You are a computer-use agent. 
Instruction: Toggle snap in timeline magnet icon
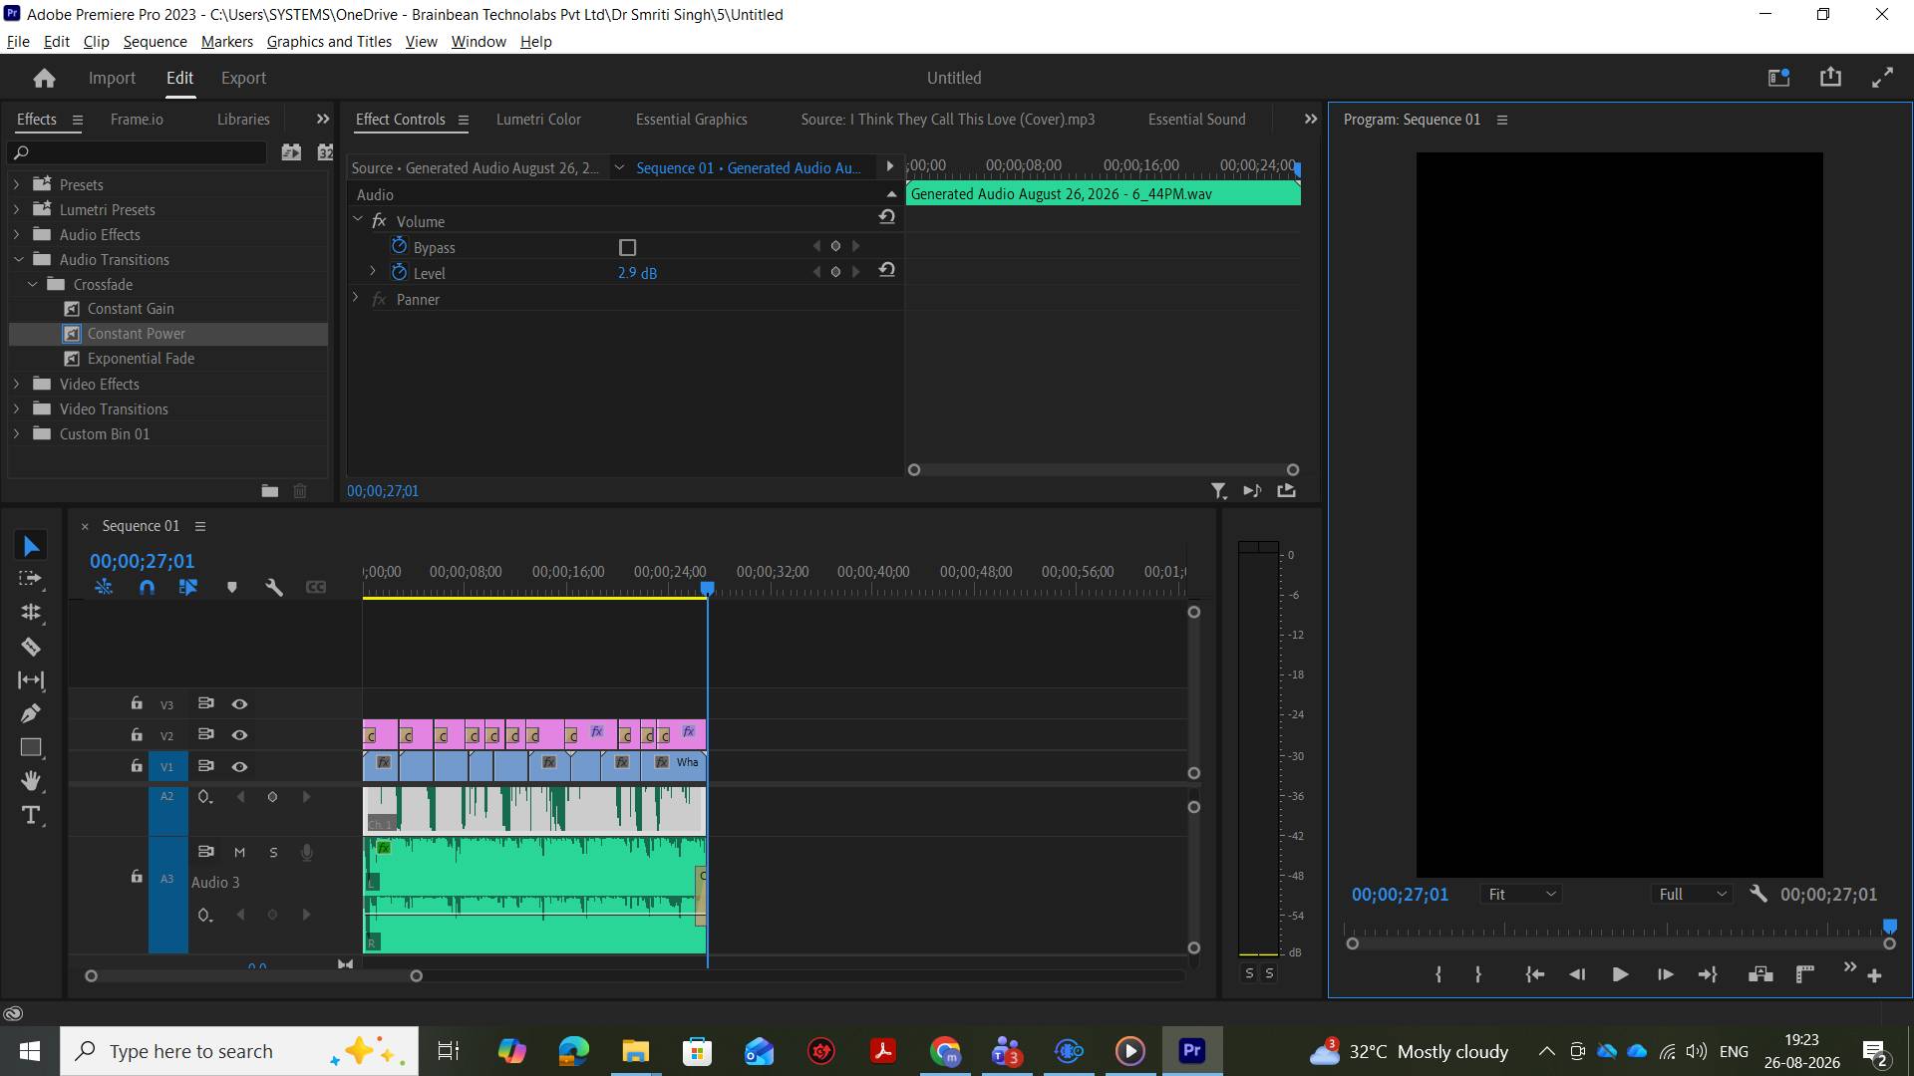click(x=147, y=588)
